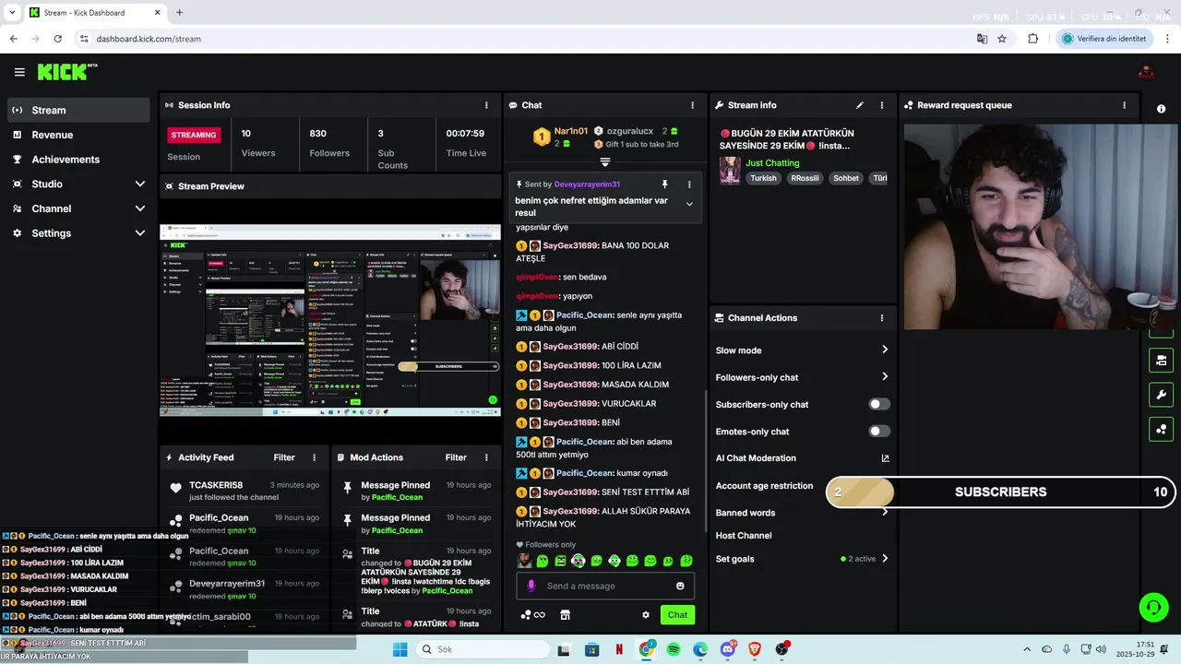1181x664 pixels.
Task: Click the Just Chatting category link
Action: pyautogui.click(x=772, y=163)
